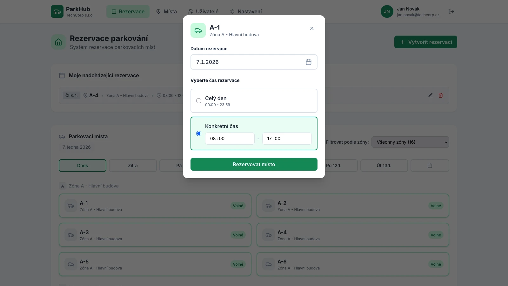Select the Konkrétní čas radio option
The image size is (508, 286).
tap(199, 133)
